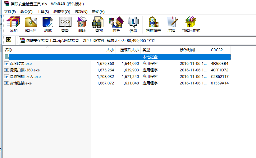Viewport: 256px width, 158px height.
Task: Click CRC32 value 01559A14
Action: [x=220, y=83]
